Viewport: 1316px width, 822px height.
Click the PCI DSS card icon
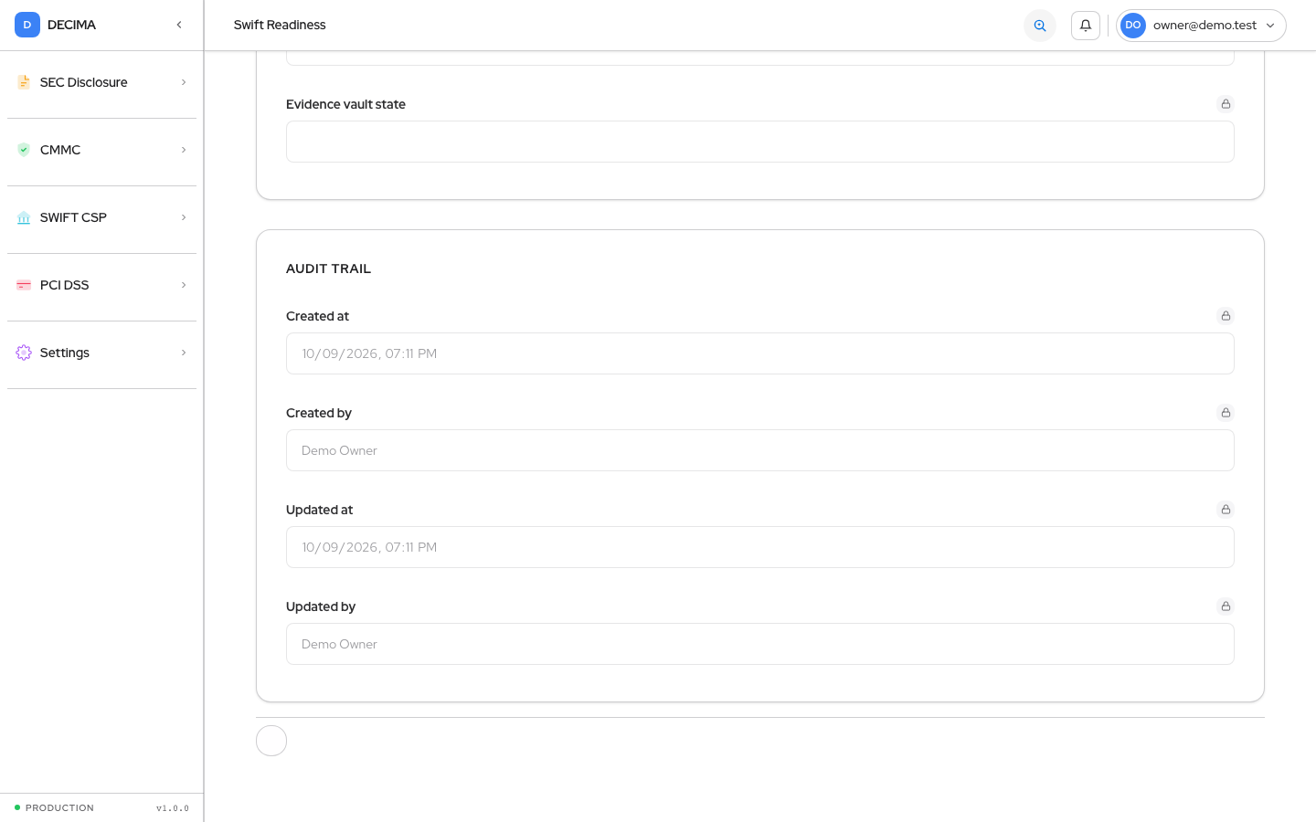[24, 285]
